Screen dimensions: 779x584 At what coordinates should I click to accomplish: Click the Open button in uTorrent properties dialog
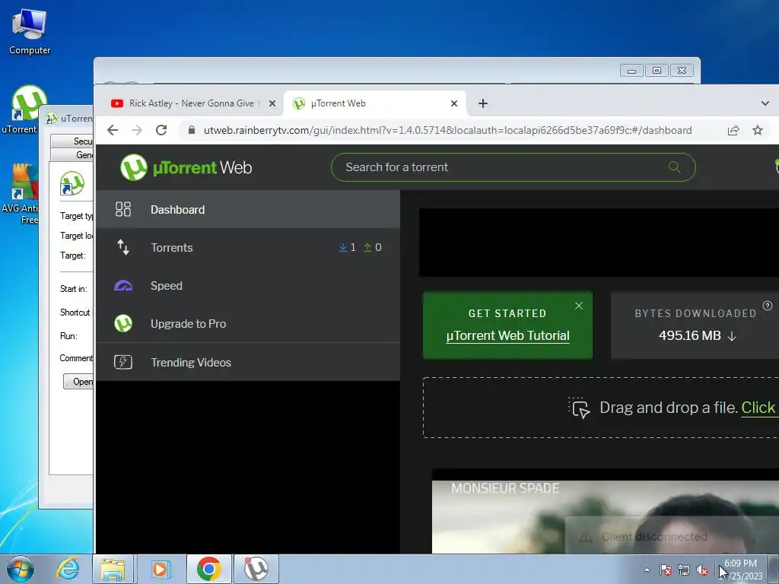point(78,382)
